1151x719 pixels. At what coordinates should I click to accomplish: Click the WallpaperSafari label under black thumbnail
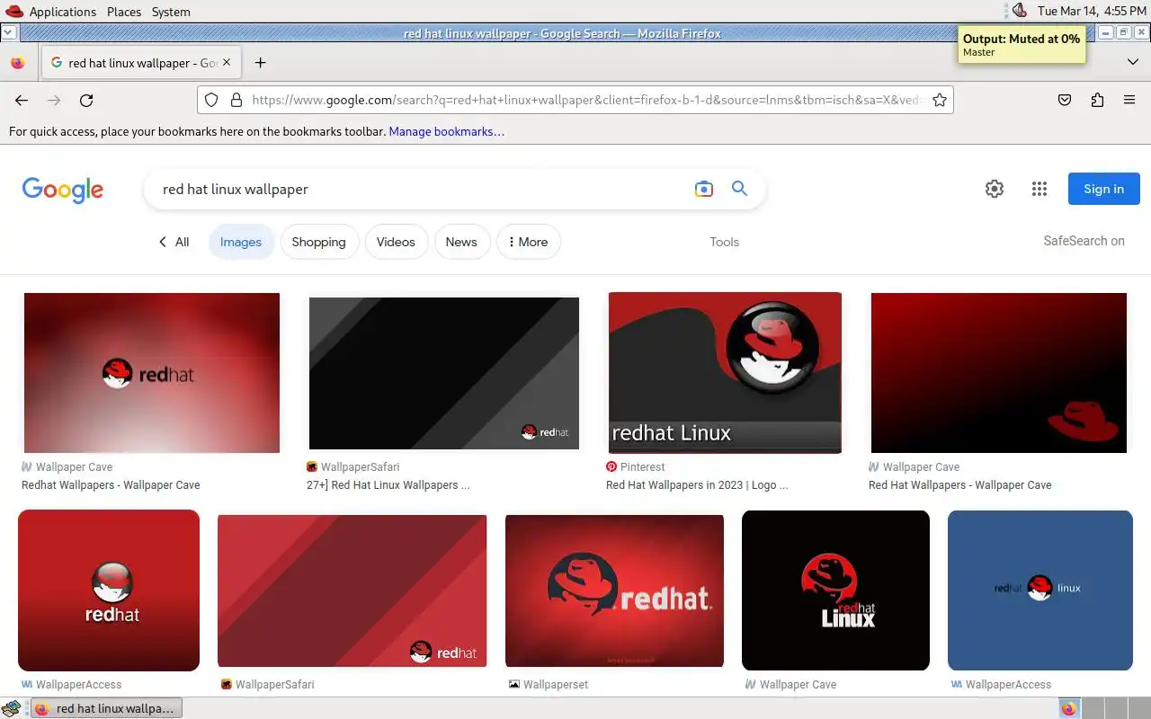(360, 466)
